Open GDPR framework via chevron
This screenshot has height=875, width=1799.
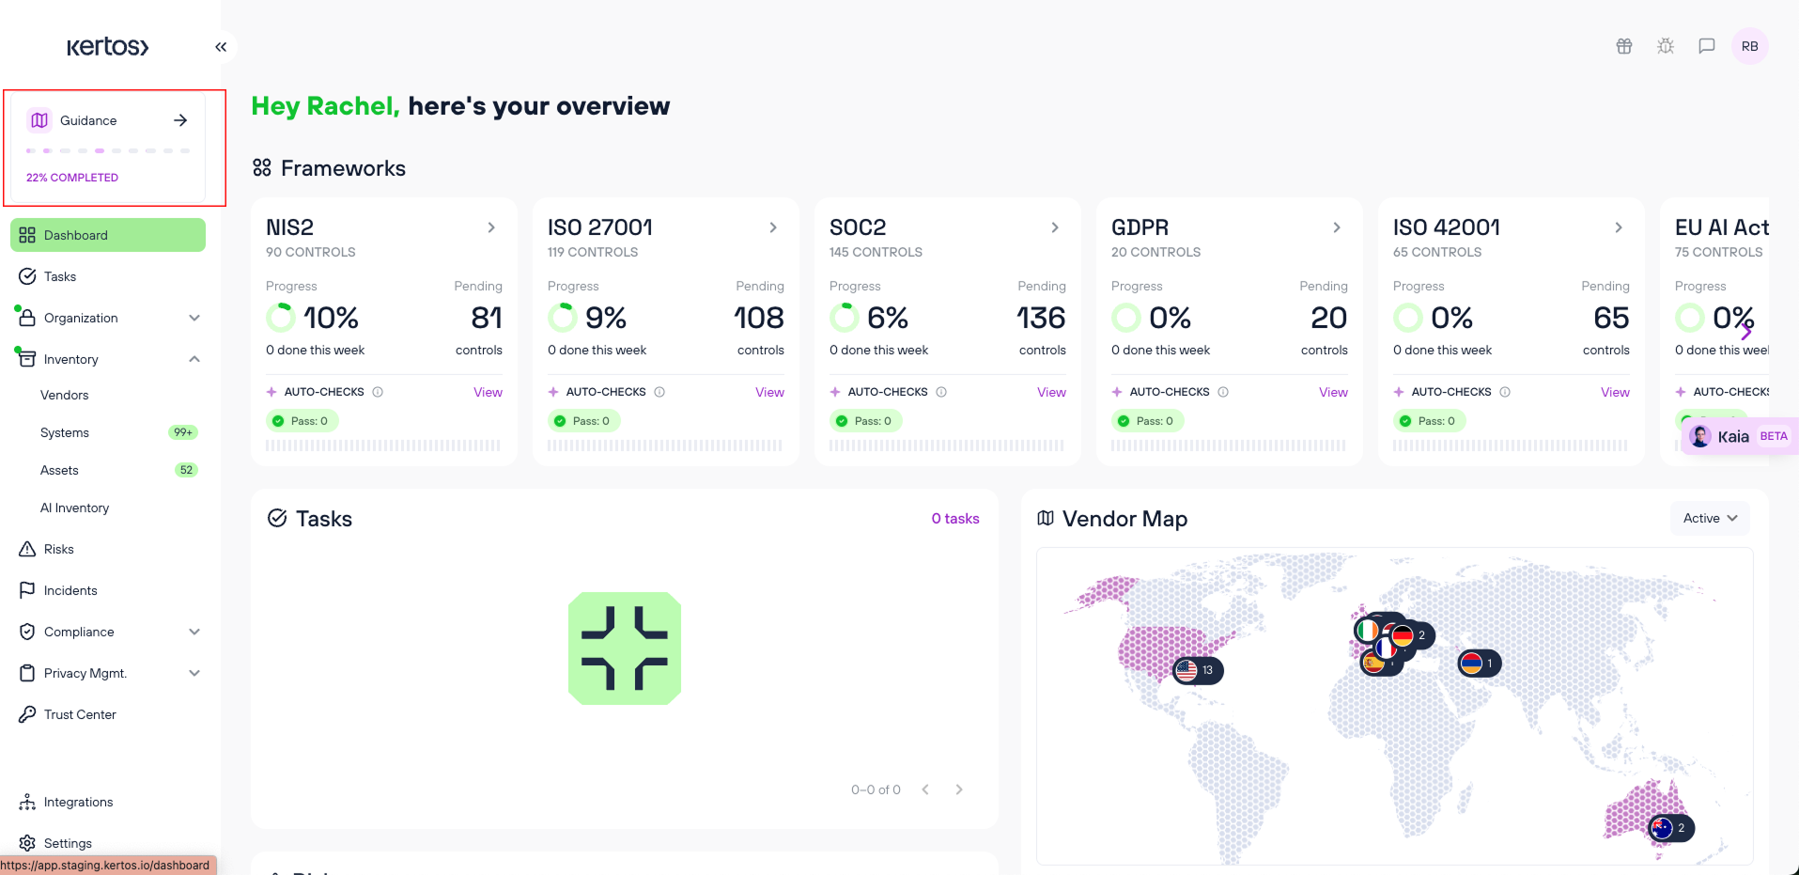click(x=1337, y=227)
